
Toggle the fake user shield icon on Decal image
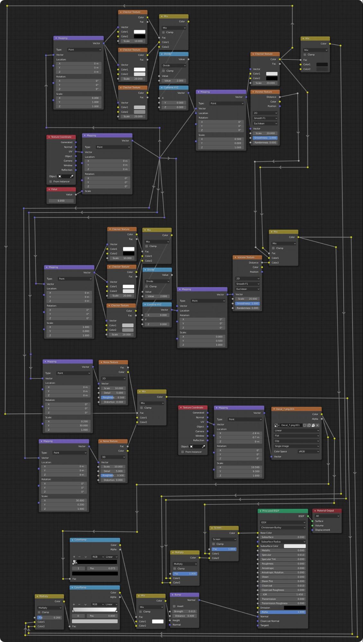pyautogui.click(x=305, y=425)
